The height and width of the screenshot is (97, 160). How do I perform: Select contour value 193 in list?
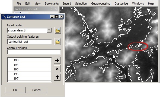pyautogui.click(x=29, y=60)
